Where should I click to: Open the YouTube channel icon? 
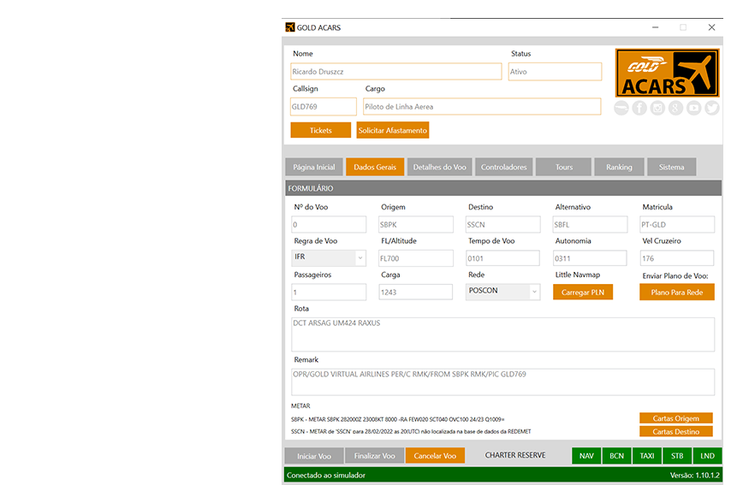pos(693,108)
